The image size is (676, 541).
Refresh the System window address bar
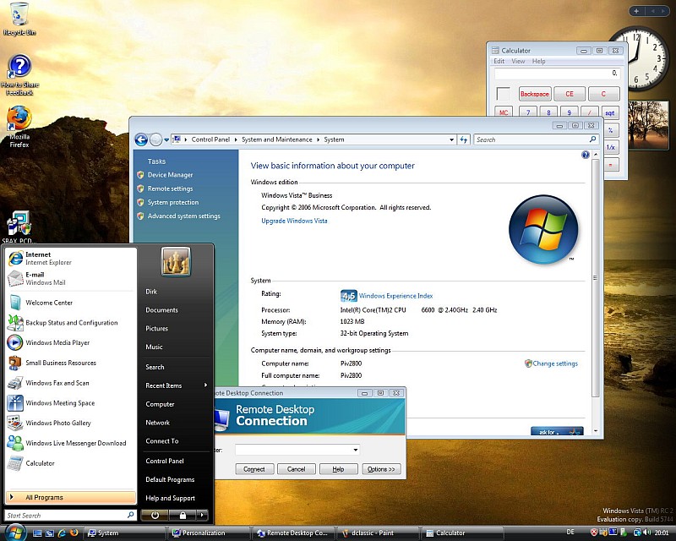pyautogui.click(x=464, y=139)
